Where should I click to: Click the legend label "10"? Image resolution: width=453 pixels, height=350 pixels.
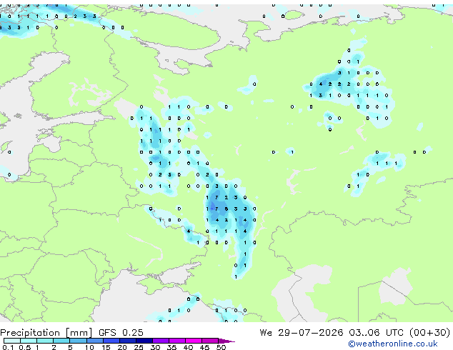click(x=89, y=347)
